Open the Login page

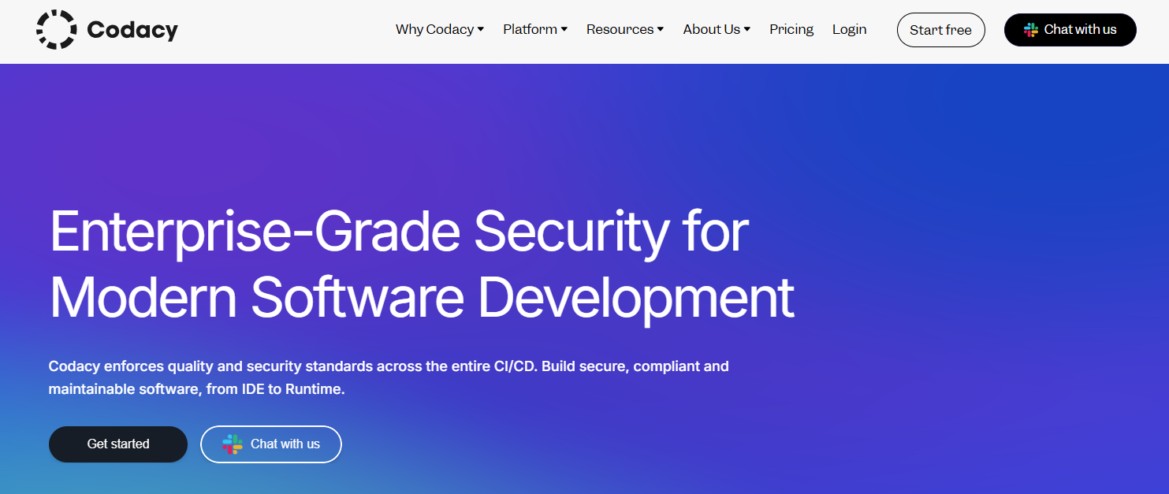[x=849, y=29]
